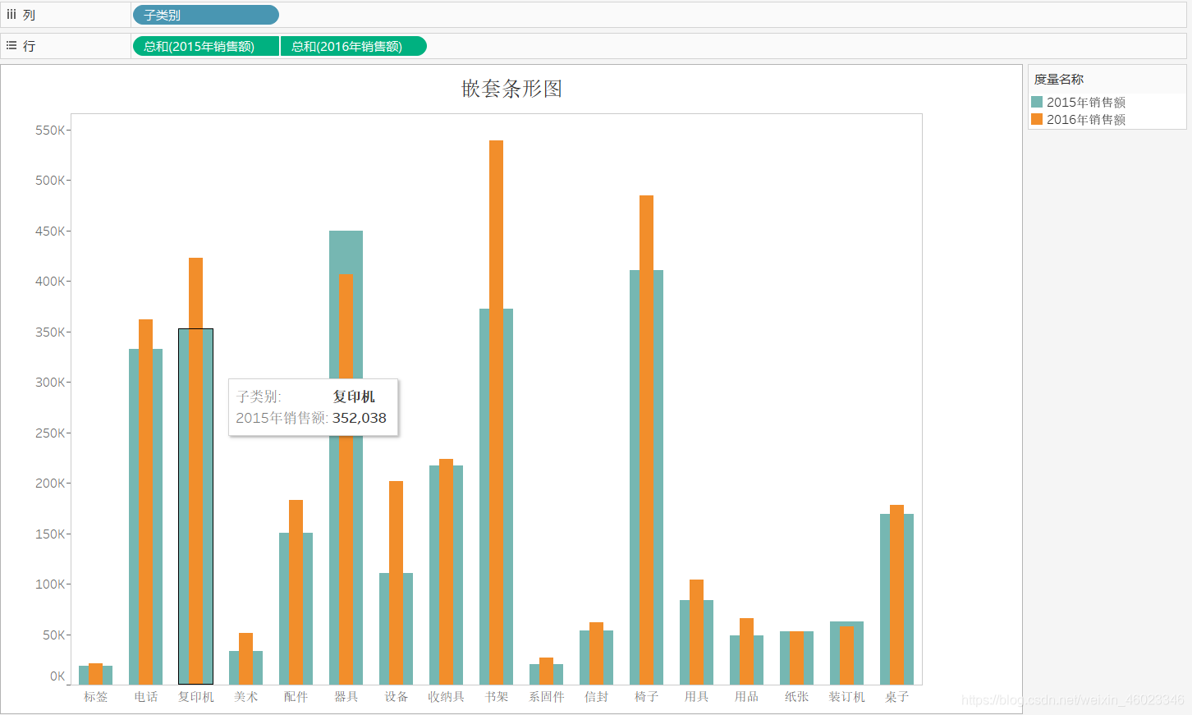
Task: Click the 550K y-axis tick label
Action: (x=50, y=131)
